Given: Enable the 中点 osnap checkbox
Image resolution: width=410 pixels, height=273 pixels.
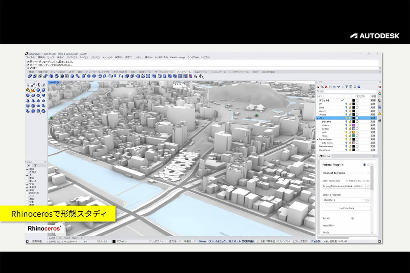Looking at the screenshot, I should tap(27, 178).
